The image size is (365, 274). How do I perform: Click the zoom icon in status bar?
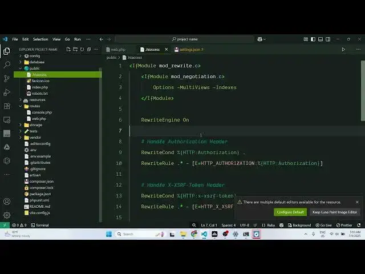(194, 225)
